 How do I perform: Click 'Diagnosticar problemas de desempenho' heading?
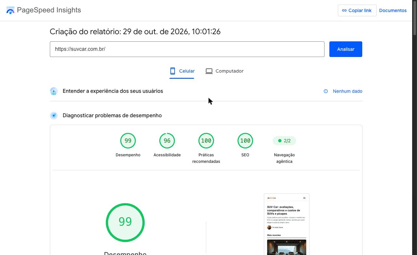tap(112, 116)
